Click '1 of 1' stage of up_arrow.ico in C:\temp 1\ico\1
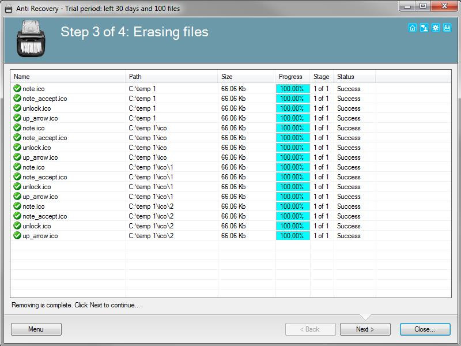The width and height of the screenshot is (461, 346). (x=321, y=197)
